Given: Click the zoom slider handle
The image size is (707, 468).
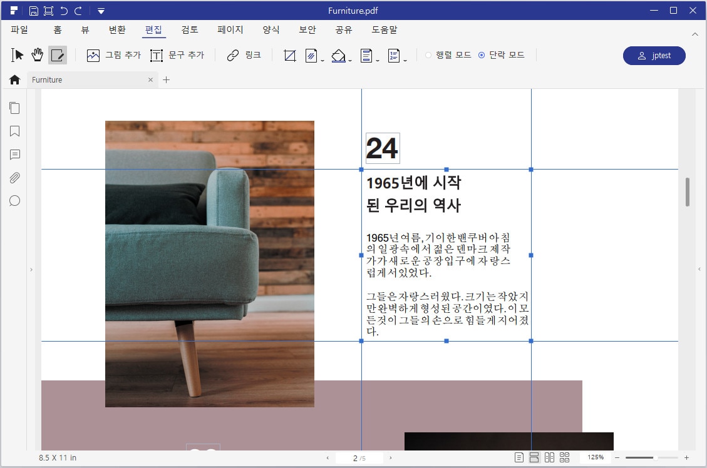Looking at the screenshot, I should coord(654,457).
